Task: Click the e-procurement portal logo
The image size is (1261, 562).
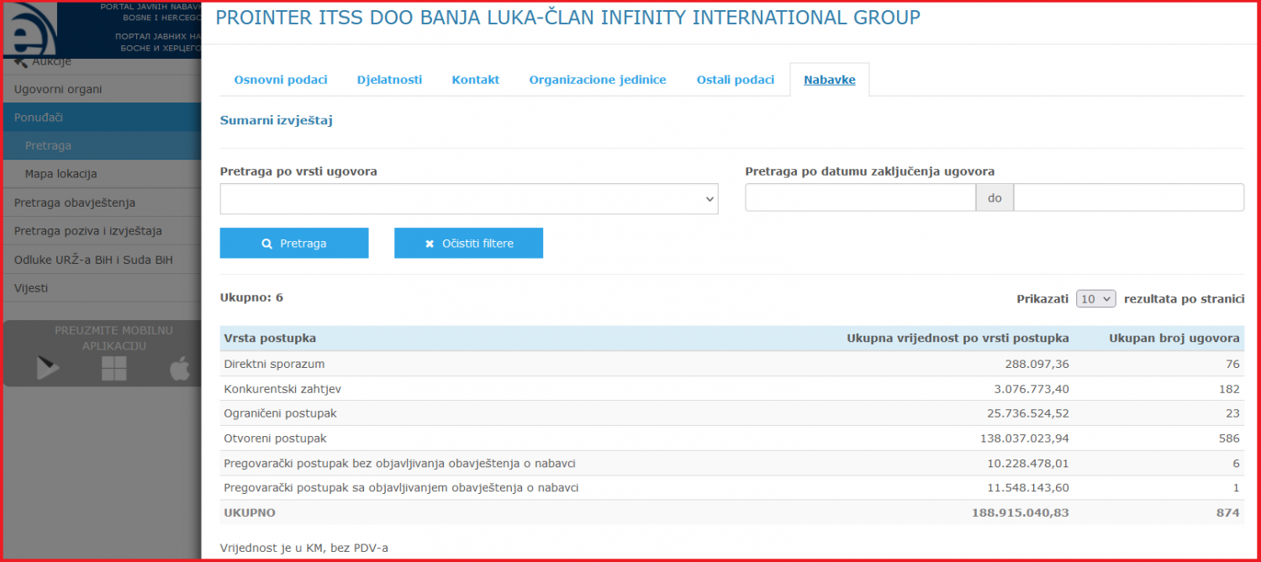Action: pos(30,30)
